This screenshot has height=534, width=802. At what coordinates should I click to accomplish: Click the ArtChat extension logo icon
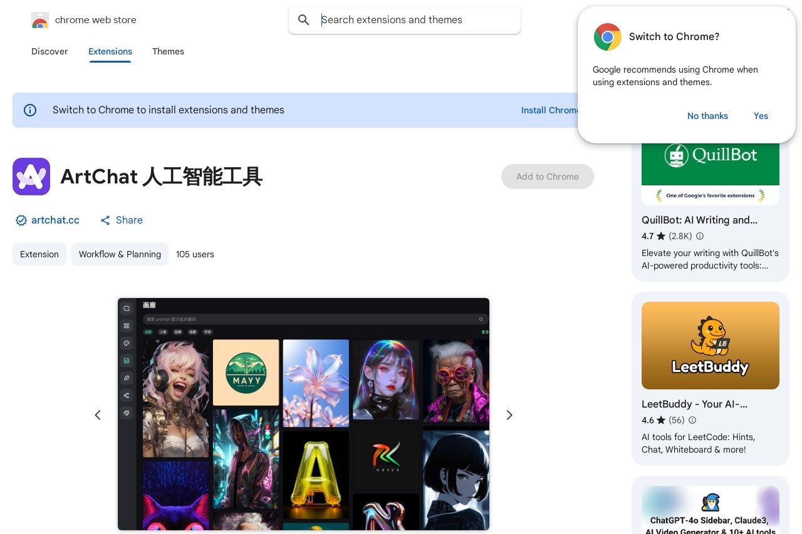click(31, 177)
